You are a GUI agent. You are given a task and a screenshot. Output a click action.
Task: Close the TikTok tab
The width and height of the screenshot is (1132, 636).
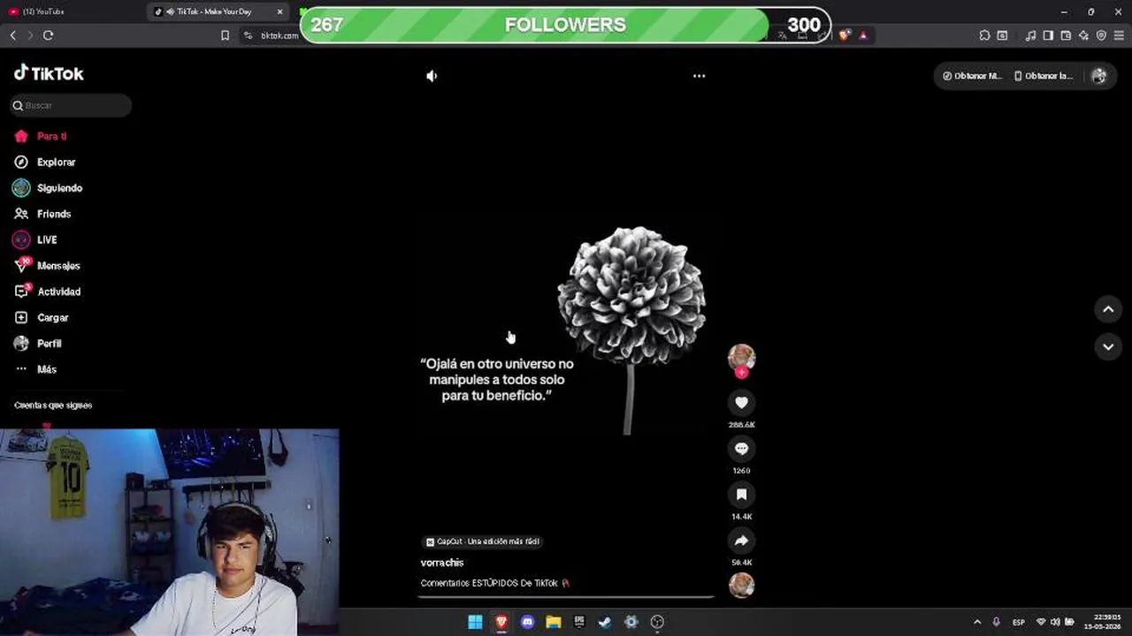click(280, 11)
